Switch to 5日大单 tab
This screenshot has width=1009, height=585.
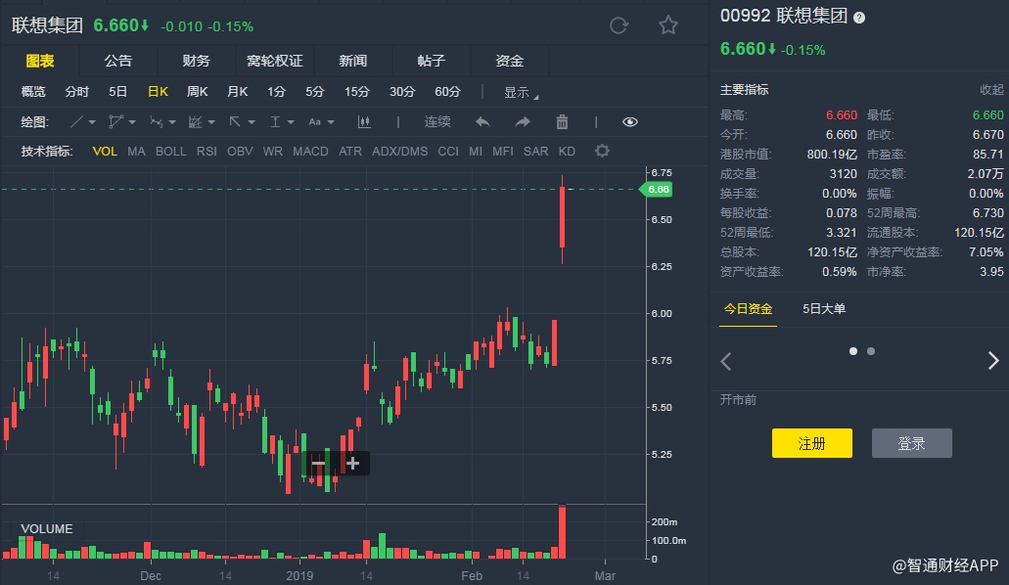(x=824, y=309)
